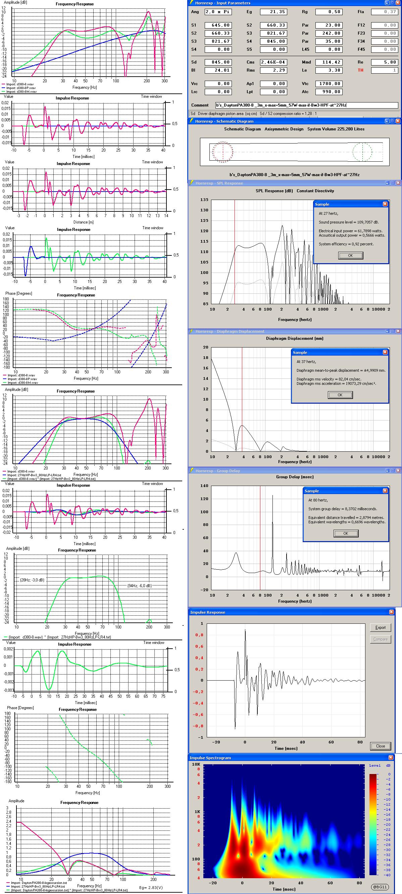Click the Rg field with 0,50
The height and width of the screenshot is (894, 402).
tap(329, 12)
